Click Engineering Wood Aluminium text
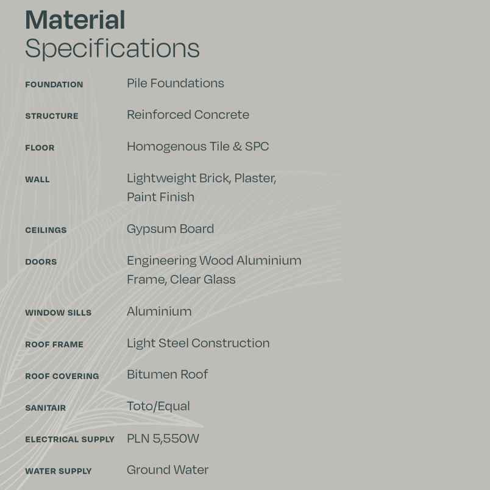The image size is (490, 490). point(214,260)
